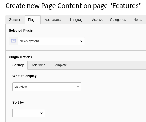Image resolution: width=146 pixels, height=122 pixels.
Task: Click the chevron arrow of Sort by
Action: 42,113
